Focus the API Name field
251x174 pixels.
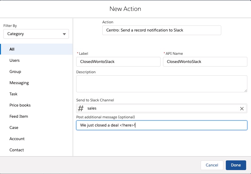pyautogui.click(x=205, y=62)
